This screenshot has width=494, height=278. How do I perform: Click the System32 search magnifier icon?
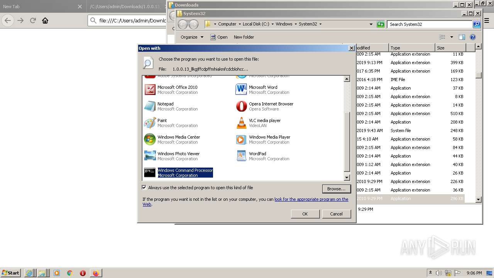(477, 24)
